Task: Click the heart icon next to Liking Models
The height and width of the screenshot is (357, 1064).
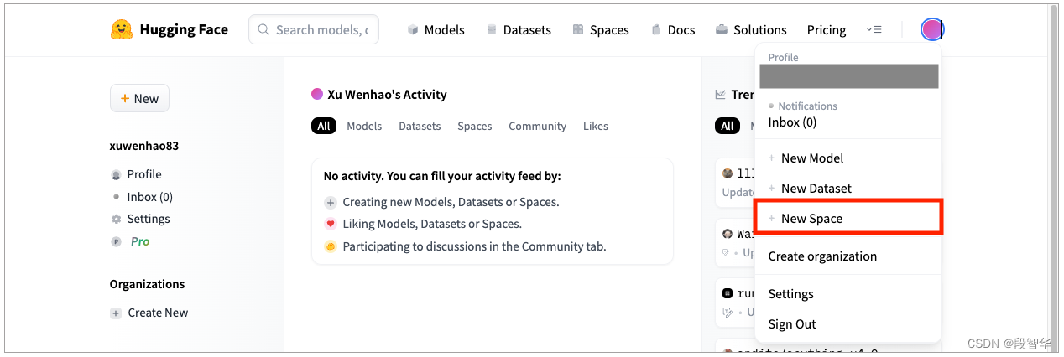Action: pyautogui.click(x=331, y=224)
